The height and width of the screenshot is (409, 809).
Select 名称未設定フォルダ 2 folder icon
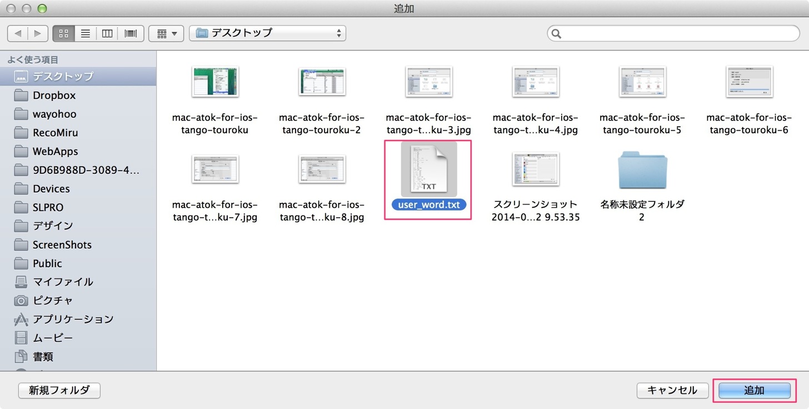(642, 170)
